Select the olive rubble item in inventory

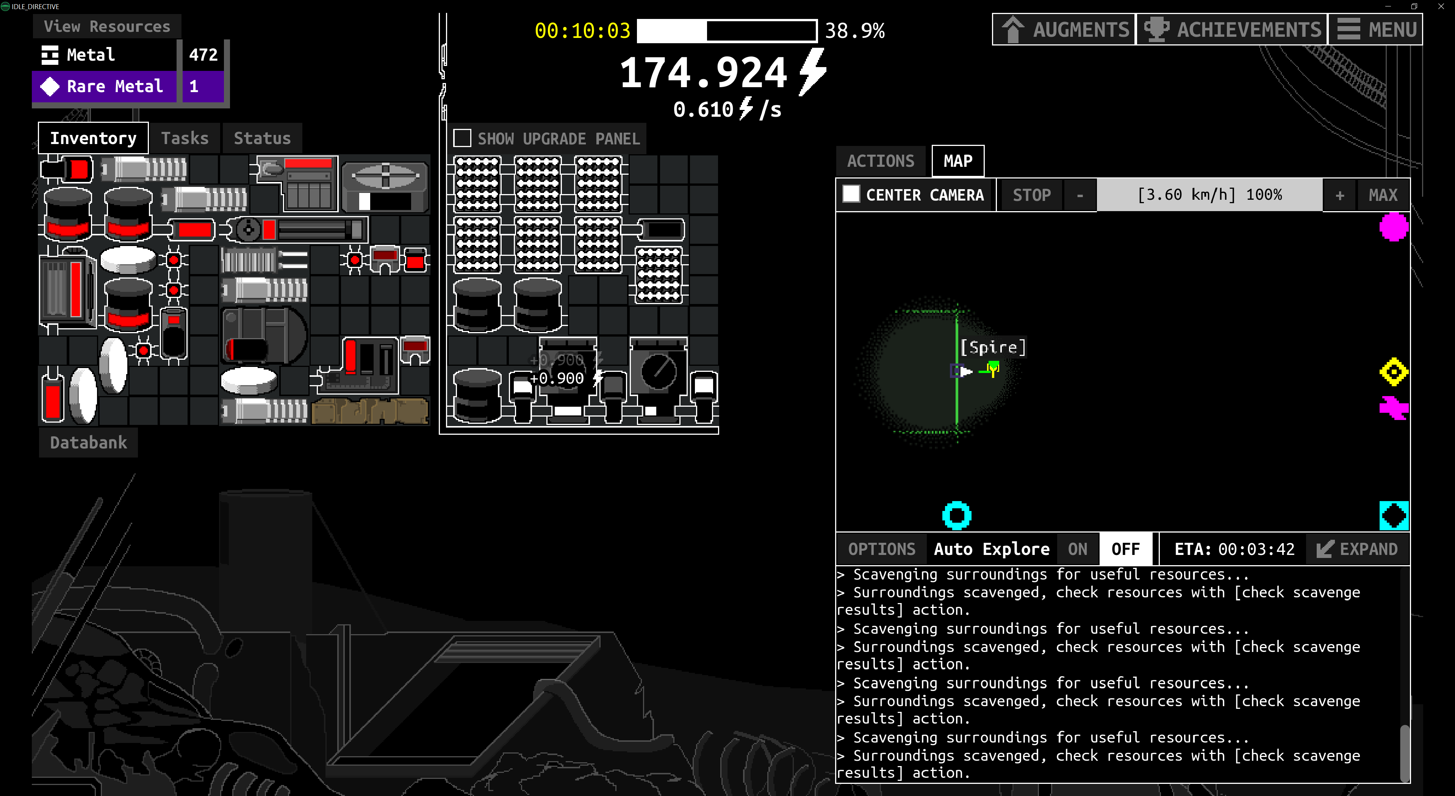[370, 411]
